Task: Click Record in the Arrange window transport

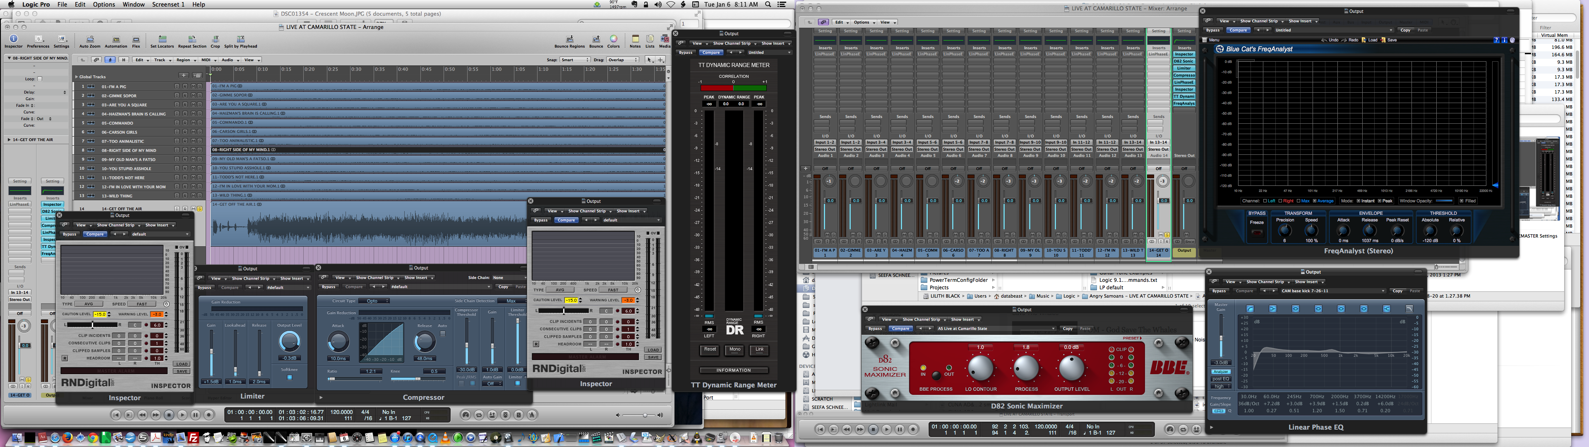Action: tap(209, 415)
